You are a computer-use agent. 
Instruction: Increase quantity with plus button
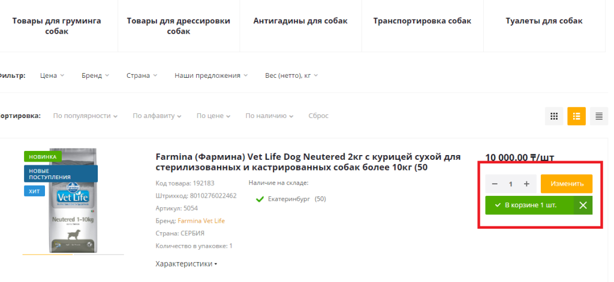tap(526, 184)
